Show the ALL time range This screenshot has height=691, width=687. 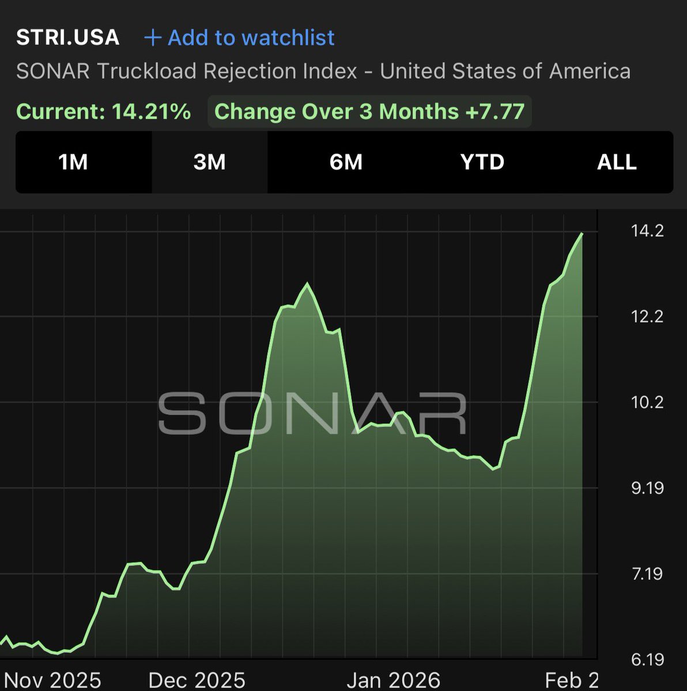click(617, 162)
